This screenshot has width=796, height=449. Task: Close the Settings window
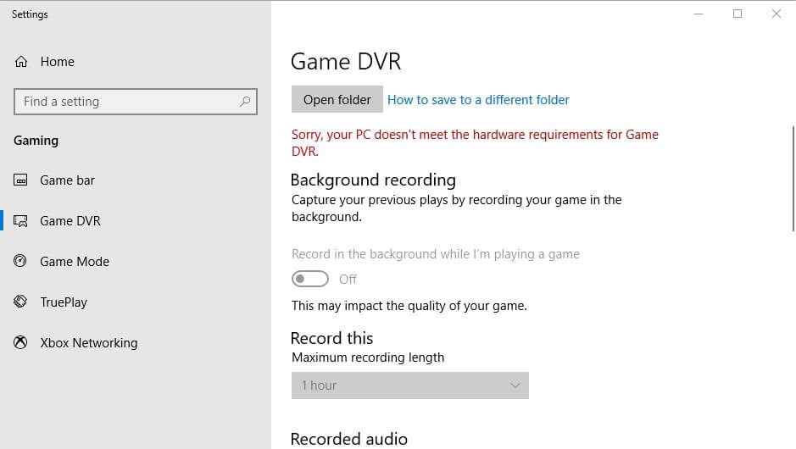(777, 14)
